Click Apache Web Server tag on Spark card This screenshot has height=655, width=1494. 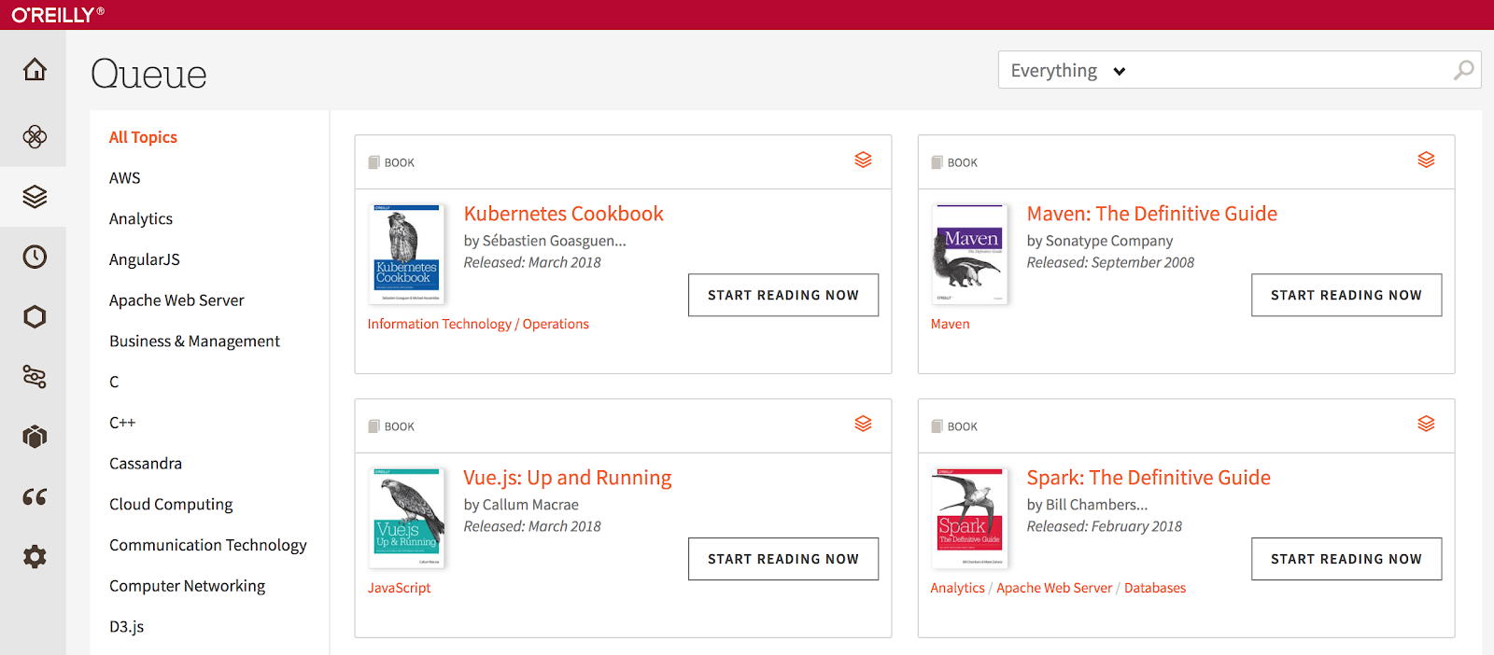click(1054, 588)
